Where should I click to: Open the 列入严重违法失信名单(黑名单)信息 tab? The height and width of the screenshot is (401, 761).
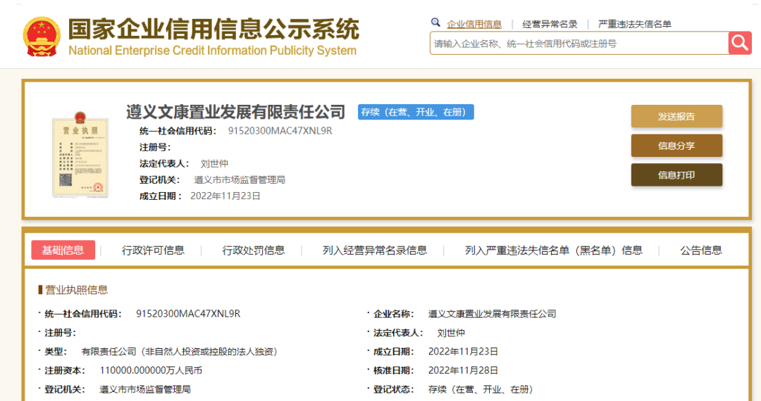553,250
